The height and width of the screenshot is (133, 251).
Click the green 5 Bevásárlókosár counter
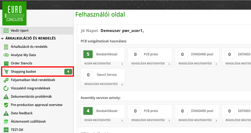click(x=88, y=54)
